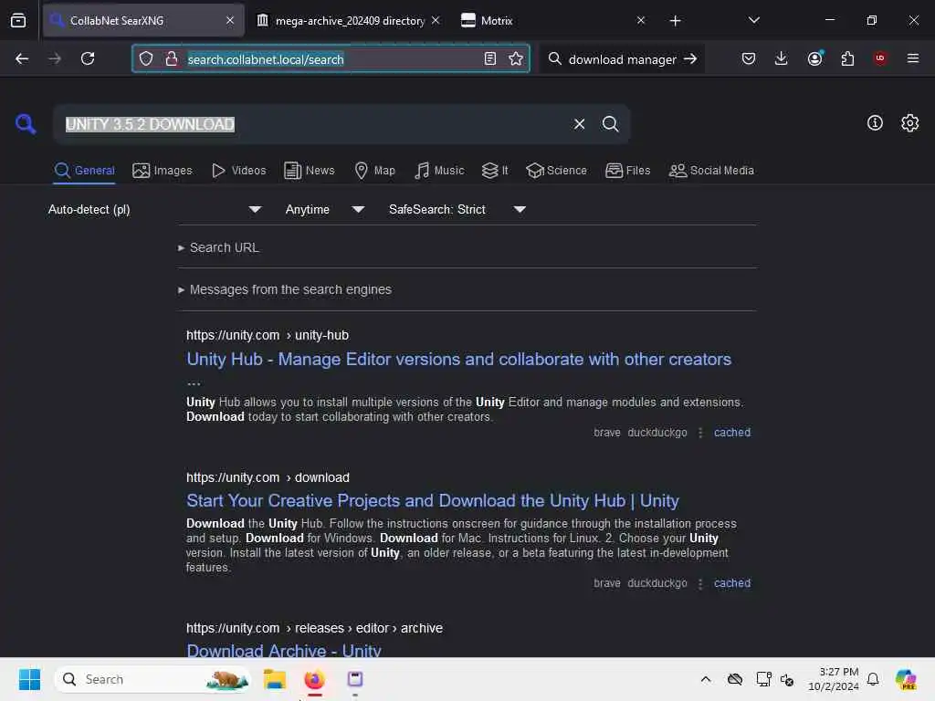
Task: Switch to Images category
Action: click(x=163, y=171)
